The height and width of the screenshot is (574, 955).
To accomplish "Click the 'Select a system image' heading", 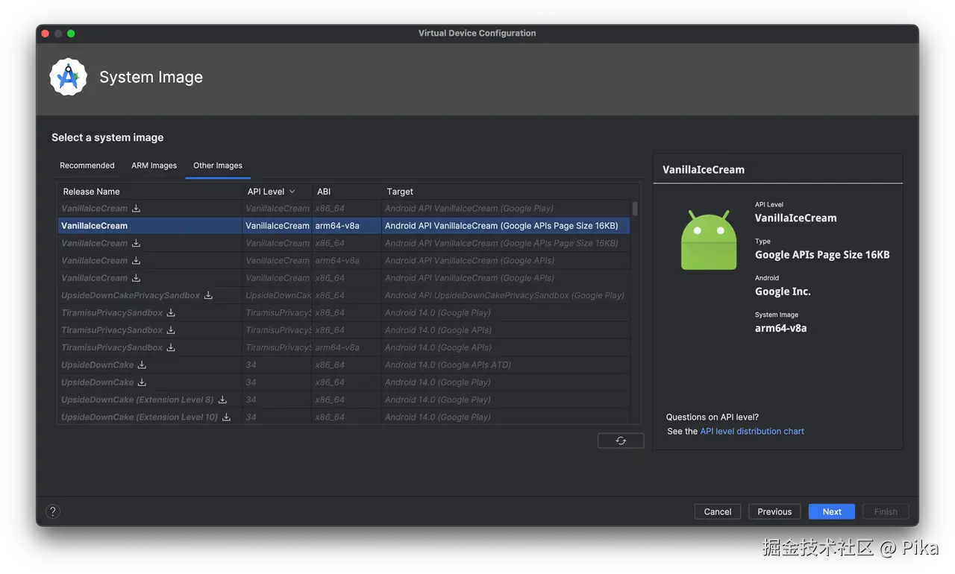I will point(107,137).
